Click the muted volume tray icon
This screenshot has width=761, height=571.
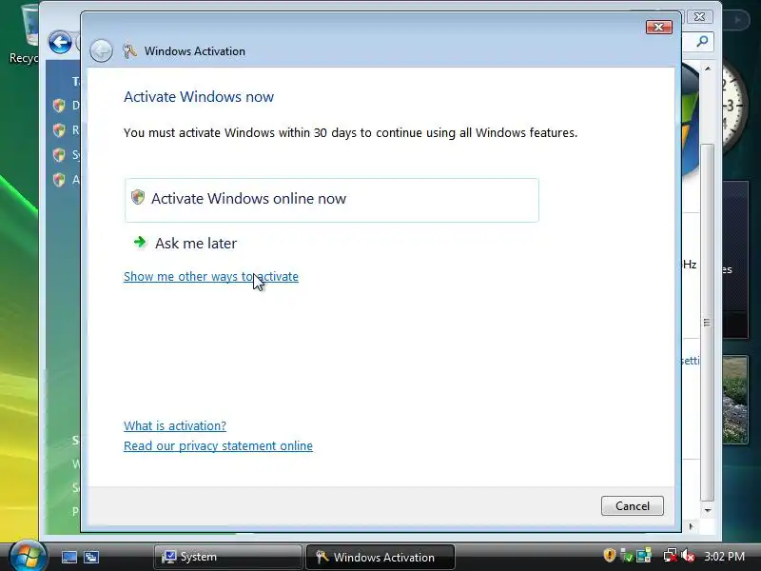[x=688, y=556]
